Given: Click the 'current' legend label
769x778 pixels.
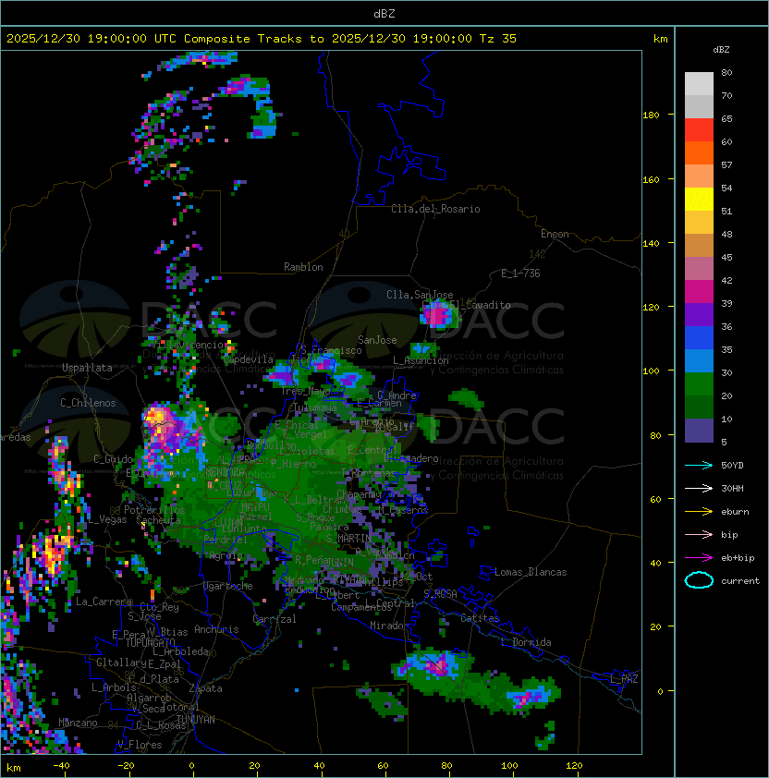Looking at the screenshot, I should click(x=740, y=580).
